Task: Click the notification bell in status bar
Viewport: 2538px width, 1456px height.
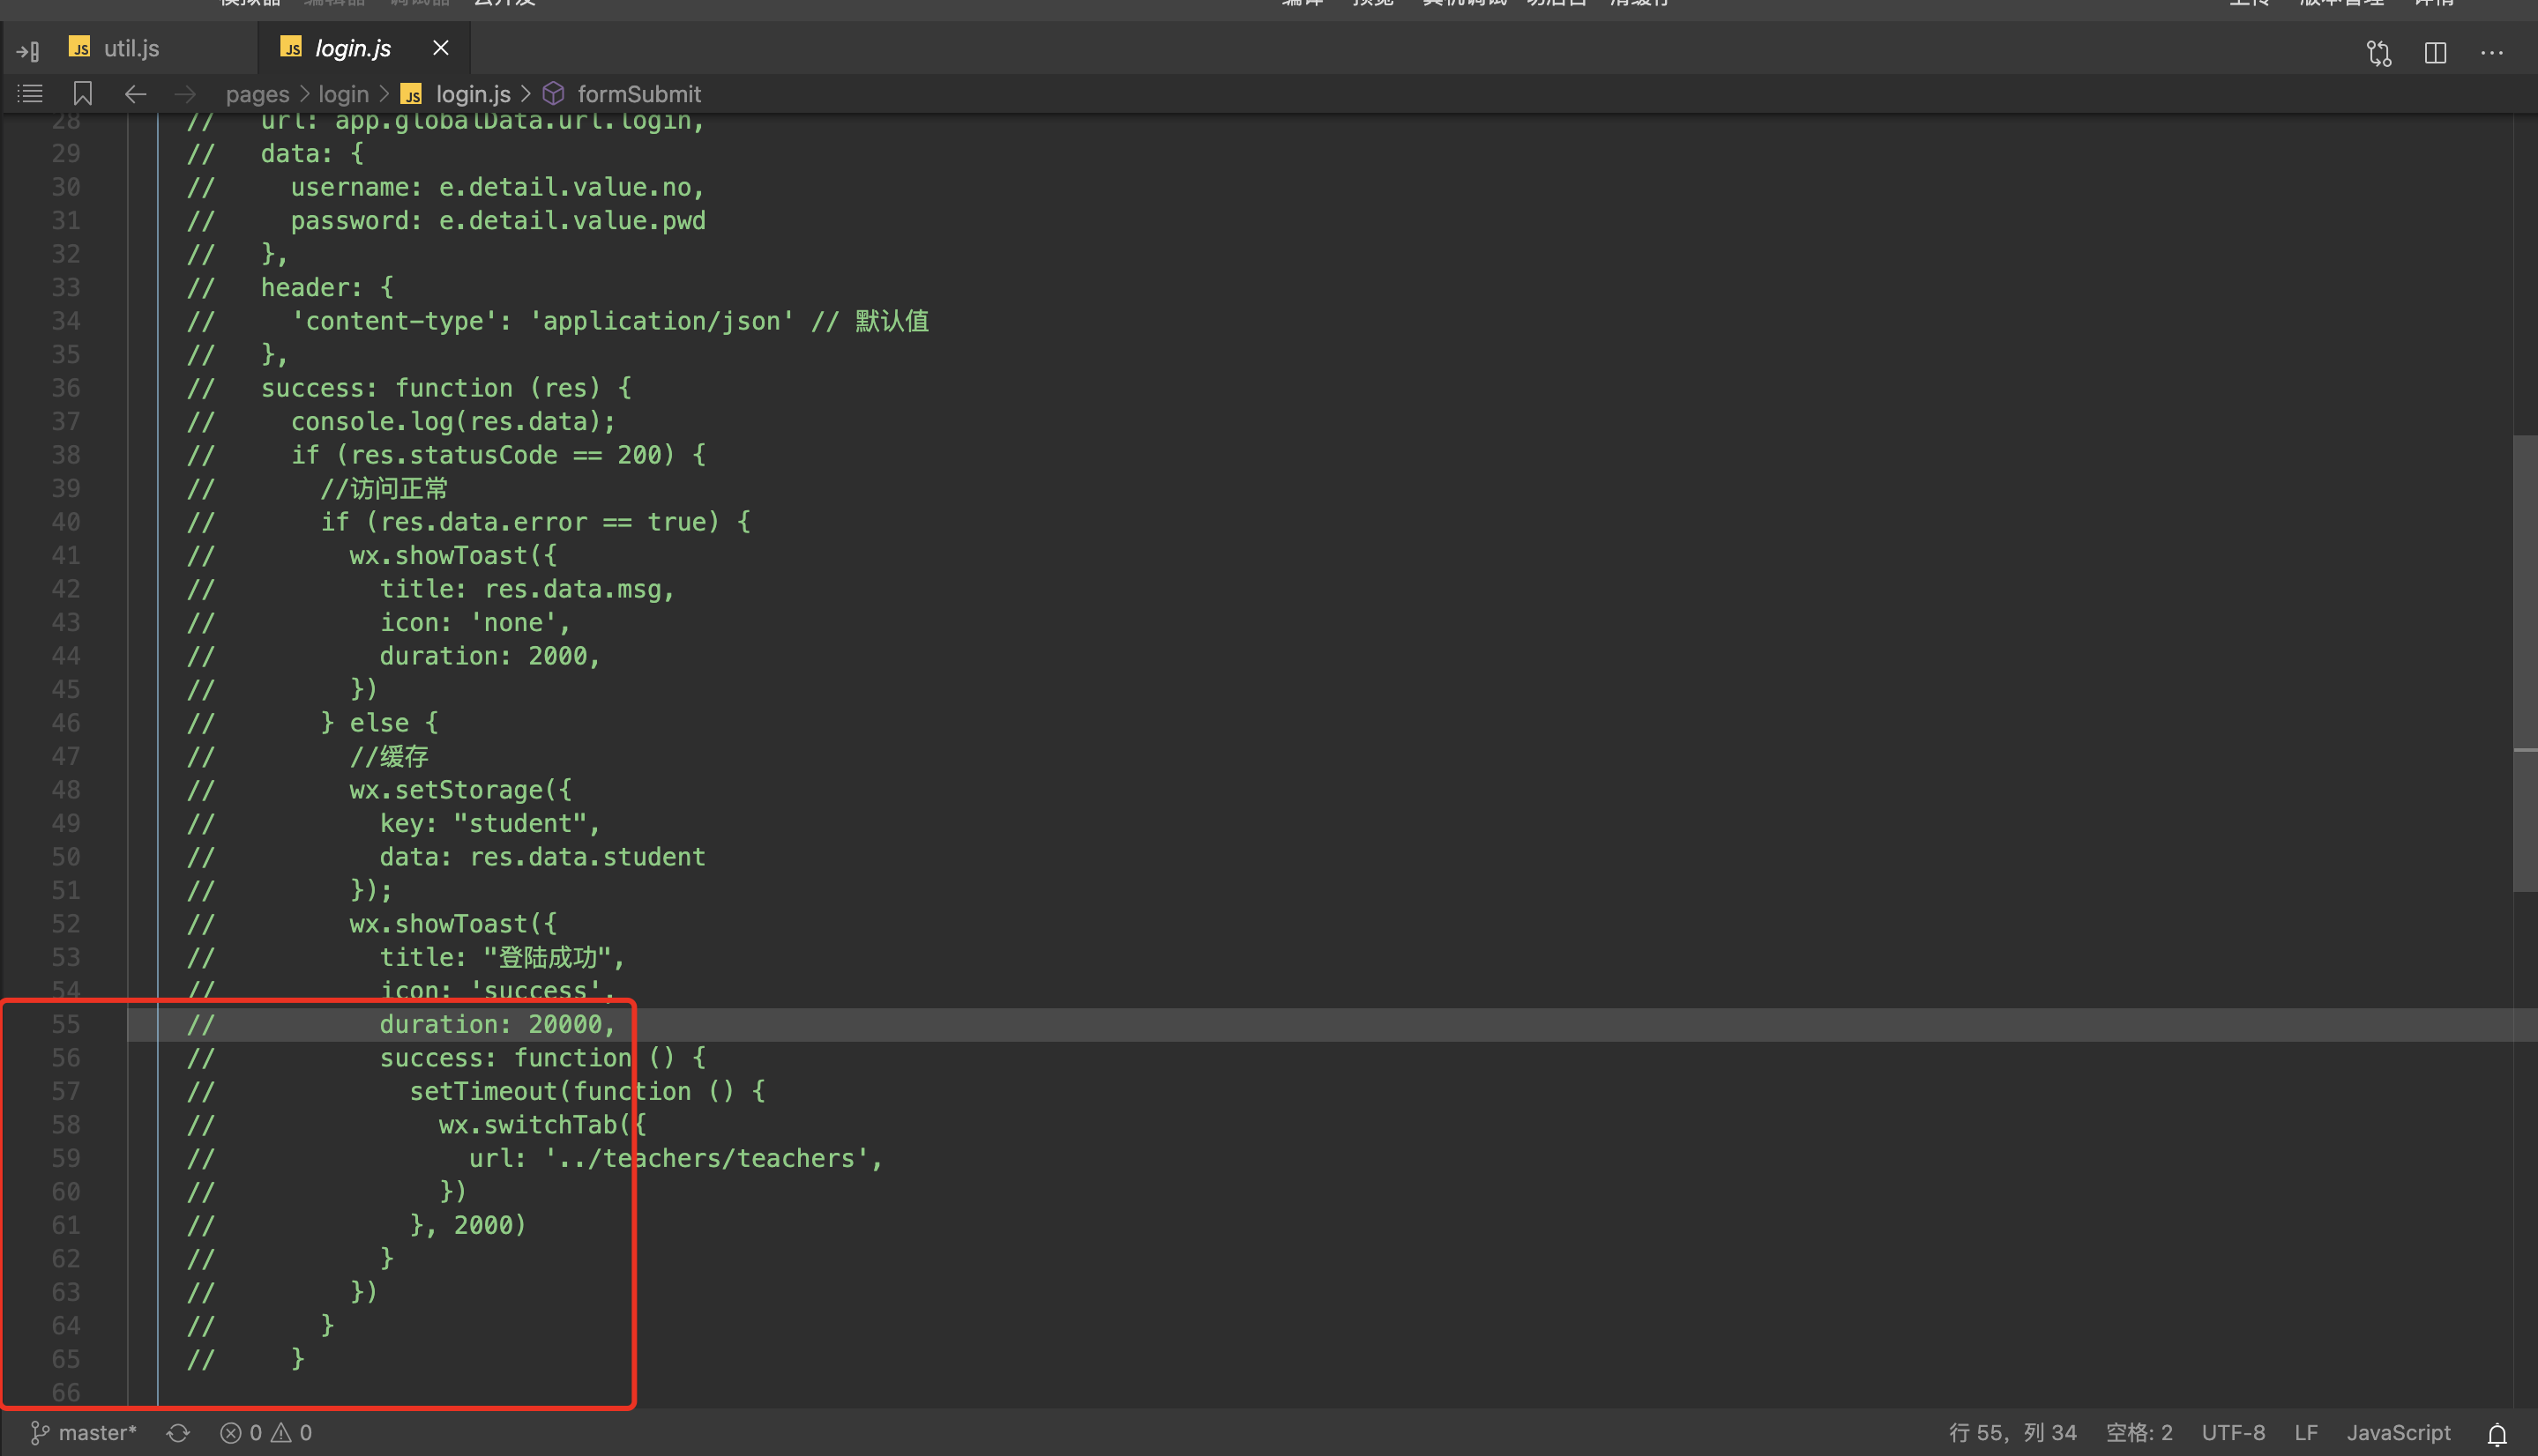Action: (2497, 1434)
